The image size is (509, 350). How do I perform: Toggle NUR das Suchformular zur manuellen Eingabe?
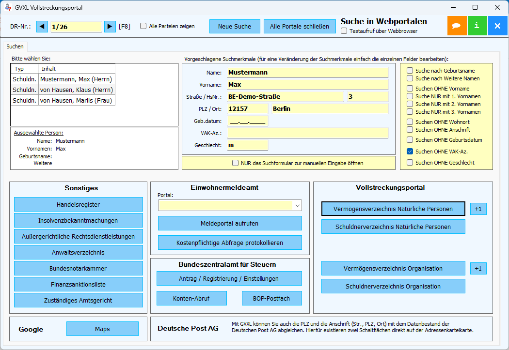click(x=235, y=163)
